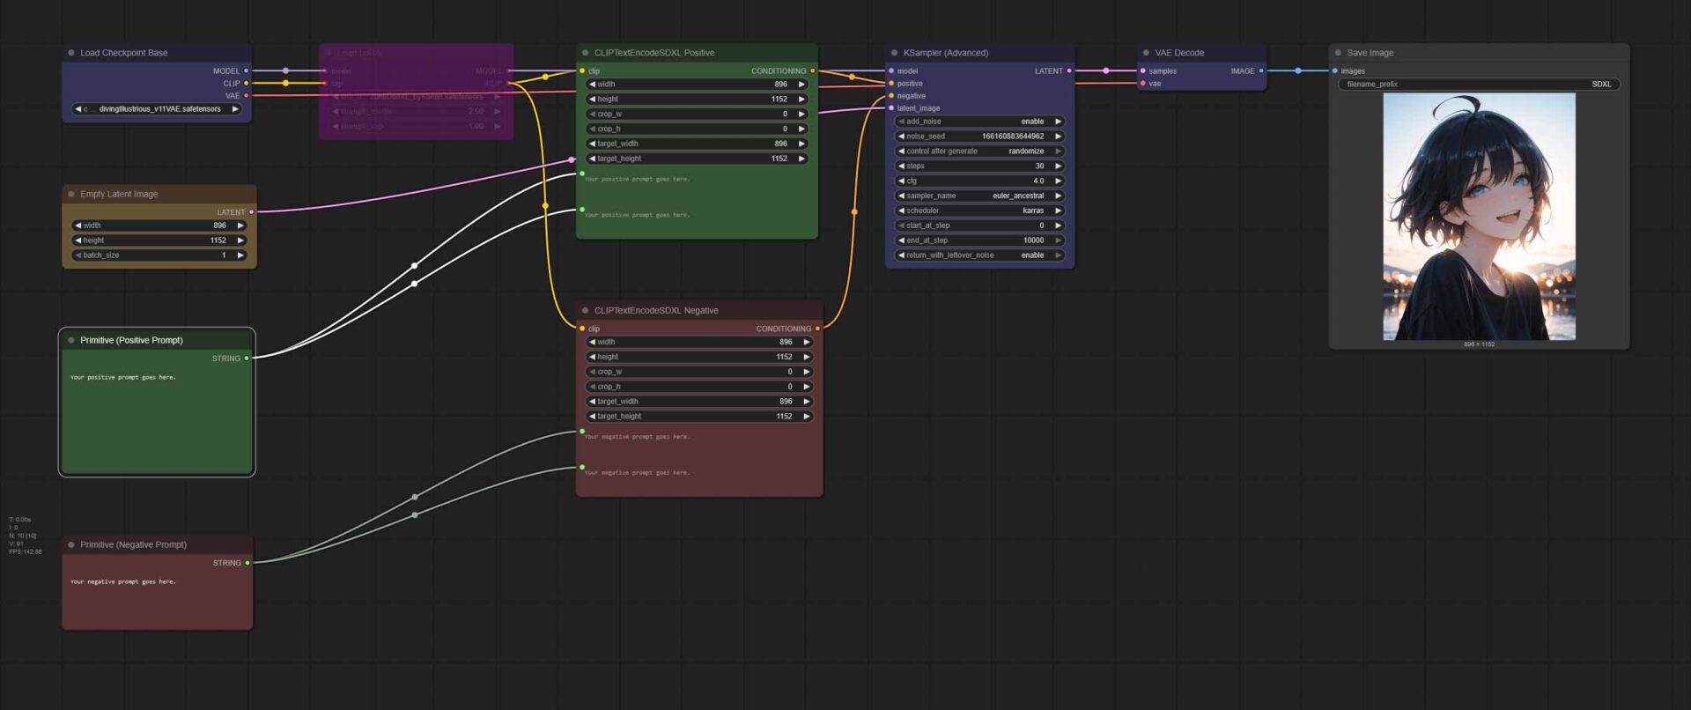Viewport: 1691px width, 710px height.
Task: Collapse the Save Image node dot
Action: (1338, 53)
